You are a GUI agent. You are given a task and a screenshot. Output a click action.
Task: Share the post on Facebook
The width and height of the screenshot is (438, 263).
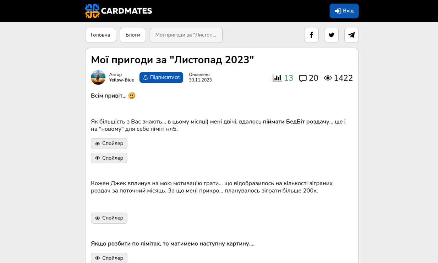coord(311,35)
